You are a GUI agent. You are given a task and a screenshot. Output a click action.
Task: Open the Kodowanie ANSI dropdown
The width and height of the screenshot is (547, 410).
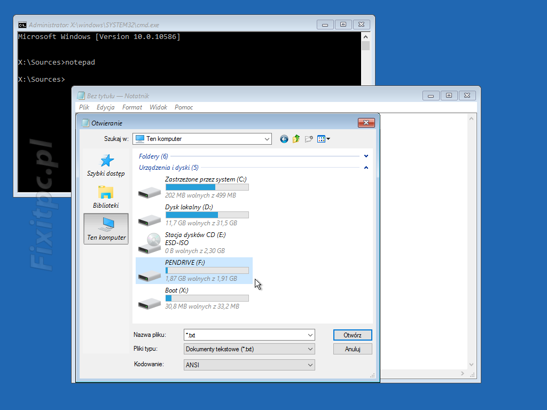coord(249,365)
